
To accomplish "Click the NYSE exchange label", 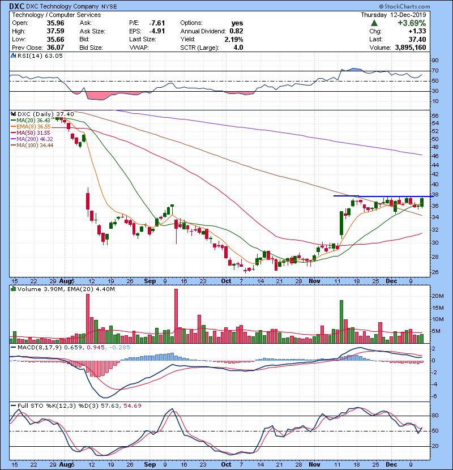I will tap(109, 7).
